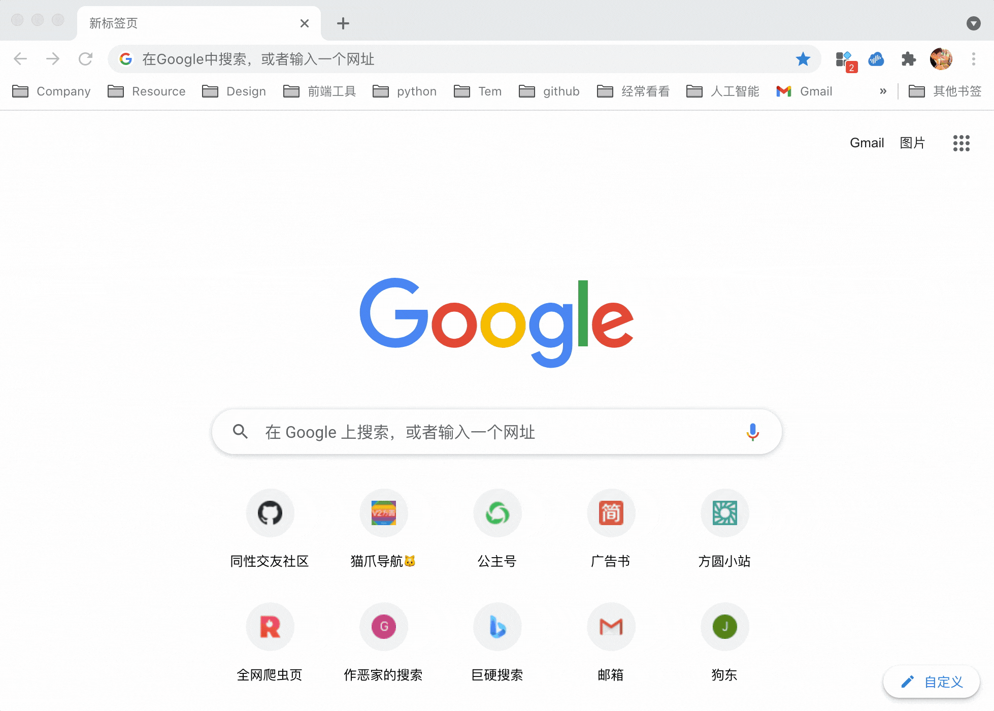Click the 自定义 customize button
994x711 pixels.
point(932,682)
